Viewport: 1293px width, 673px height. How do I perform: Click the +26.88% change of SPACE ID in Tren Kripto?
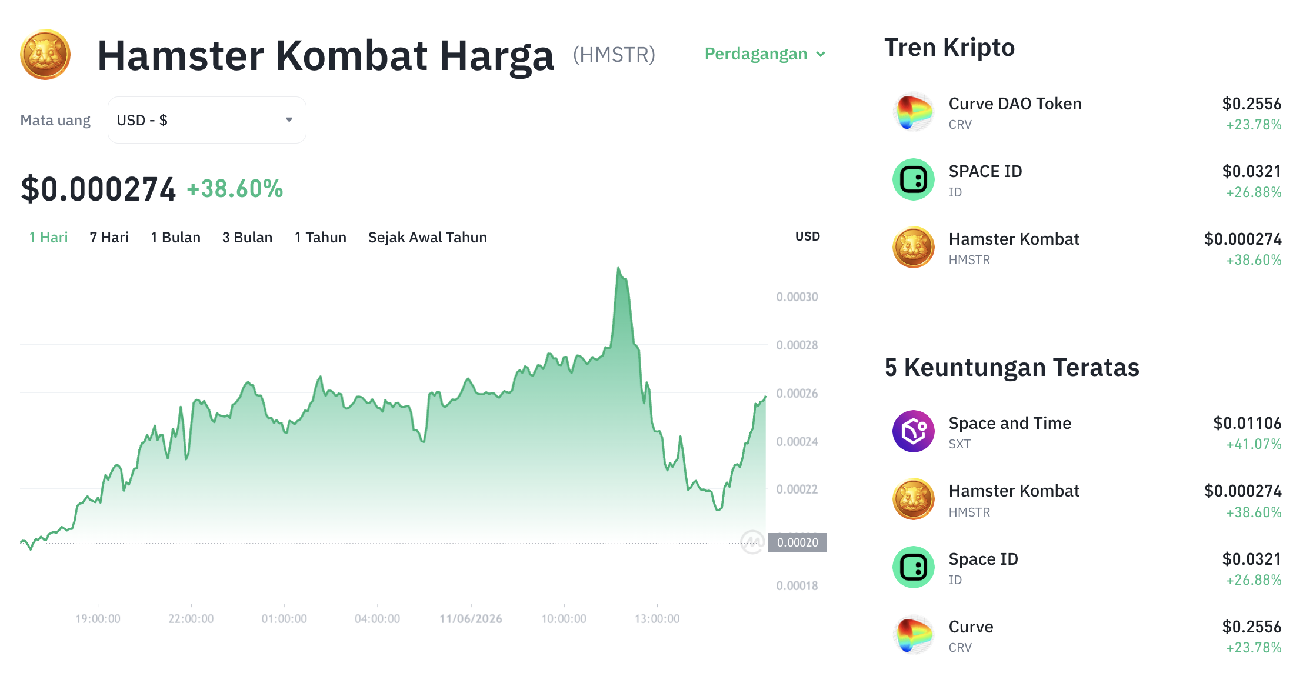point(1254,192)
